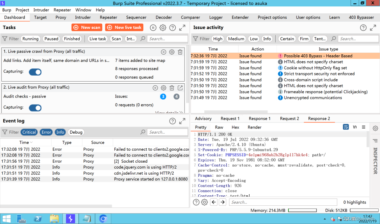This screenshot has width=380, height=224.
Task: Select the Socket closed event log row
Action: [95, 161]
